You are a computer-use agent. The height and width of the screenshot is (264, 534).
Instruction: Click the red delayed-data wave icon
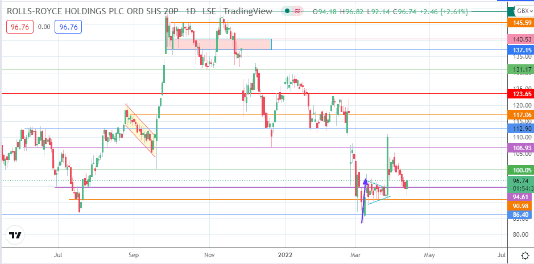tap(297, 11)
